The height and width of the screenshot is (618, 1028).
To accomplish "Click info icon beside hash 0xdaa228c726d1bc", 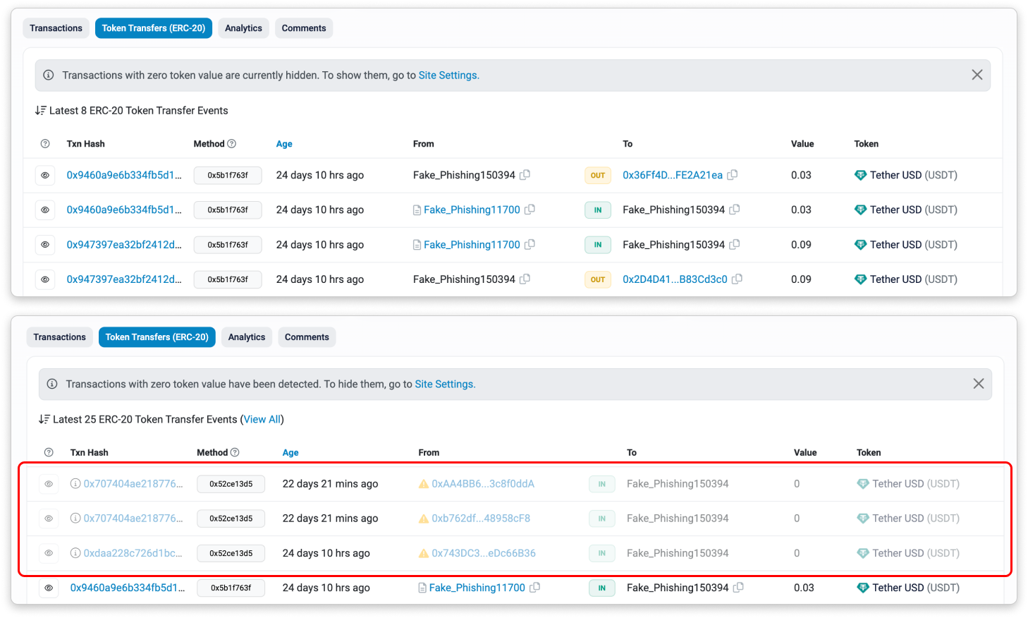I will (75, 553).
